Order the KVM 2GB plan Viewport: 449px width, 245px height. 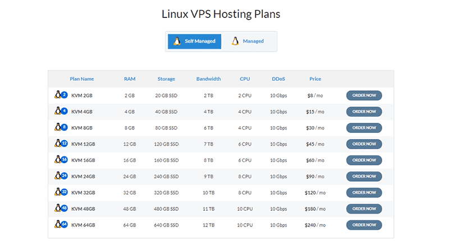364,95
